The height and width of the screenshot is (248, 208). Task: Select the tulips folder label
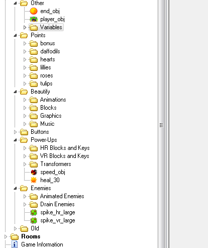click(x=46, y=84)
